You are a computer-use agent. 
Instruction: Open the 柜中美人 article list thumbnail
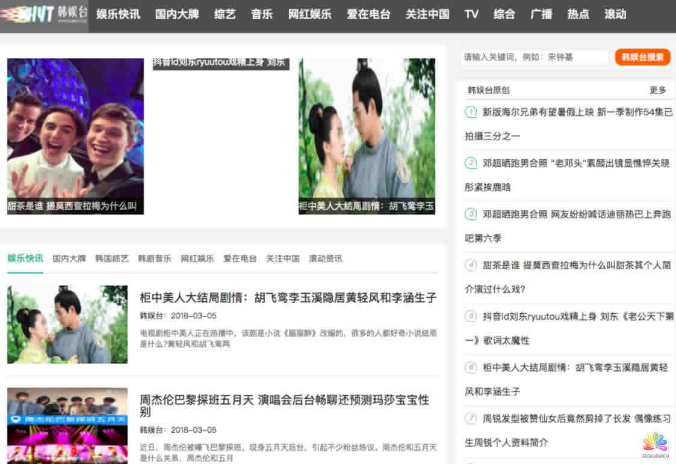[67, 325]
